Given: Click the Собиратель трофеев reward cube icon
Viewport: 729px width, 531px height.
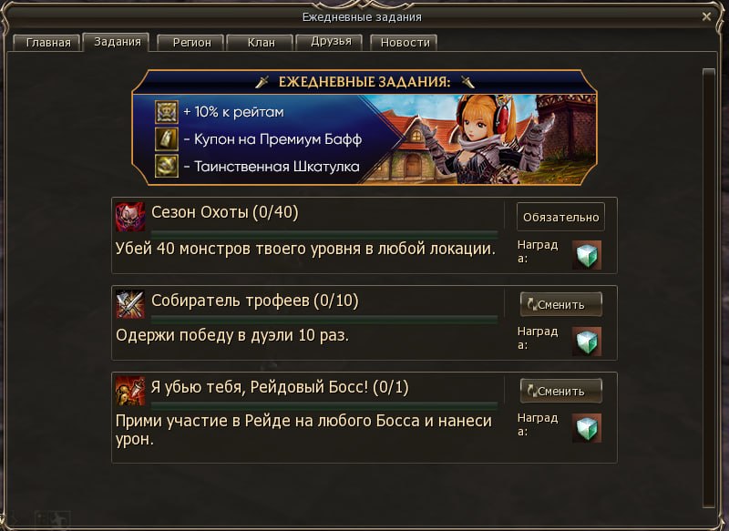Looking at the screenshot, I should click(586, 342).
